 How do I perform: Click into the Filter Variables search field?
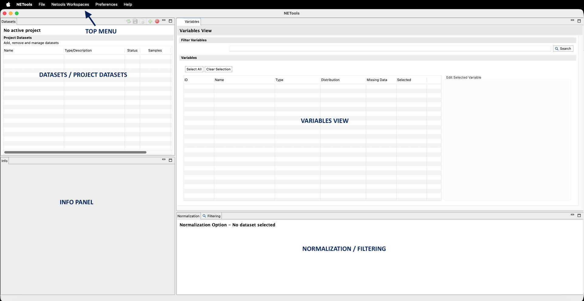pyautogui.click(x=390, y=49)
